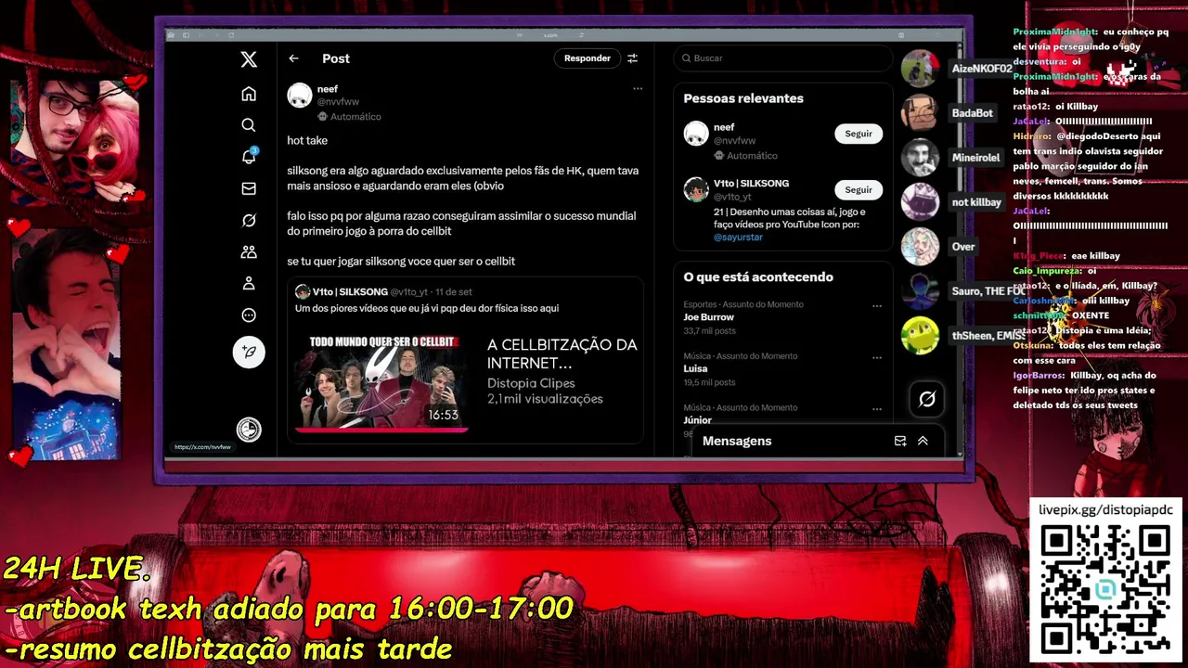Viewport: 1188px width, 668px height.
Task: Click the browser address bar showing x.com
Action: click(550, 35)
